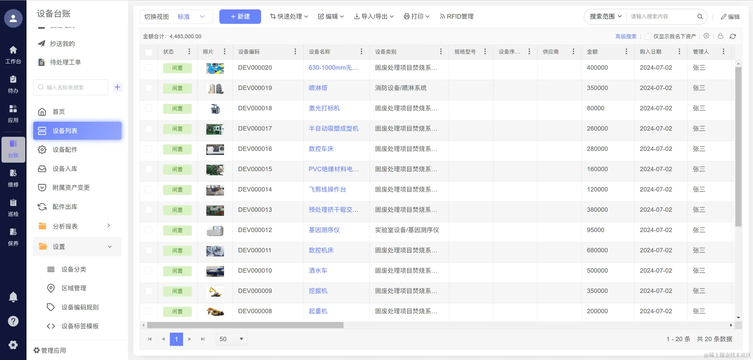Click the lock icon above the table

(720, 36)
